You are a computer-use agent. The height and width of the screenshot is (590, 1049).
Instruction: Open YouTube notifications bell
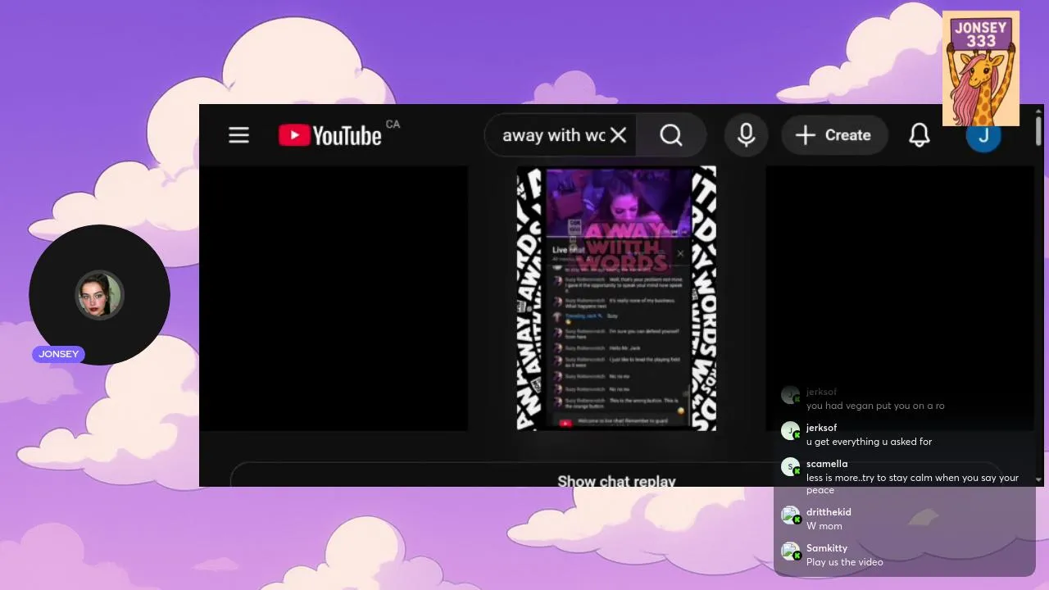coord(920,135)
